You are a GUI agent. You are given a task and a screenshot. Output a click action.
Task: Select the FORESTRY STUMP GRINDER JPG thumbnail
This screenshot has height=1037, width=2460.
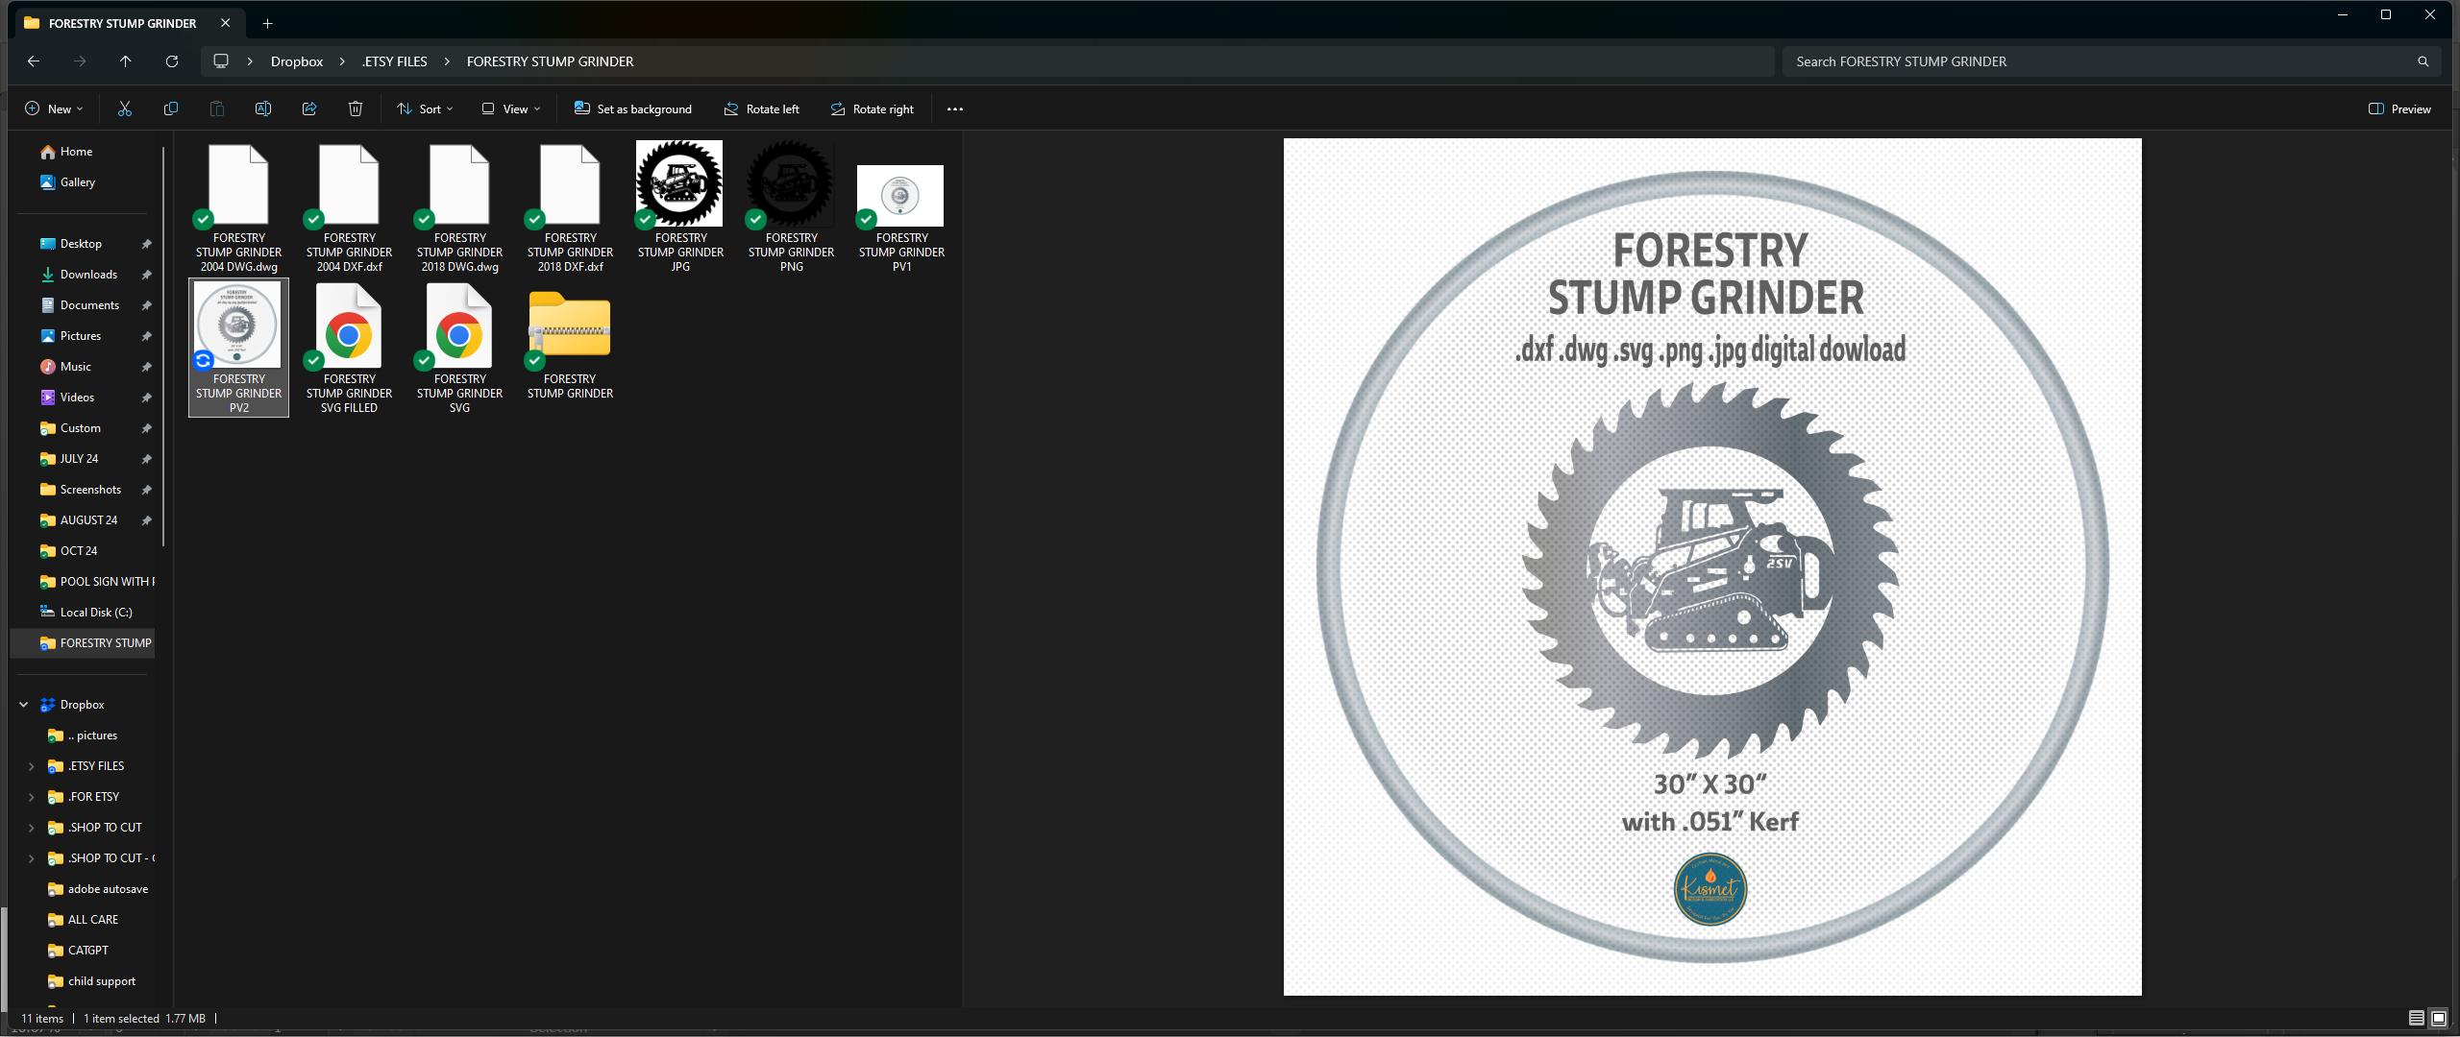click(678, 182)
